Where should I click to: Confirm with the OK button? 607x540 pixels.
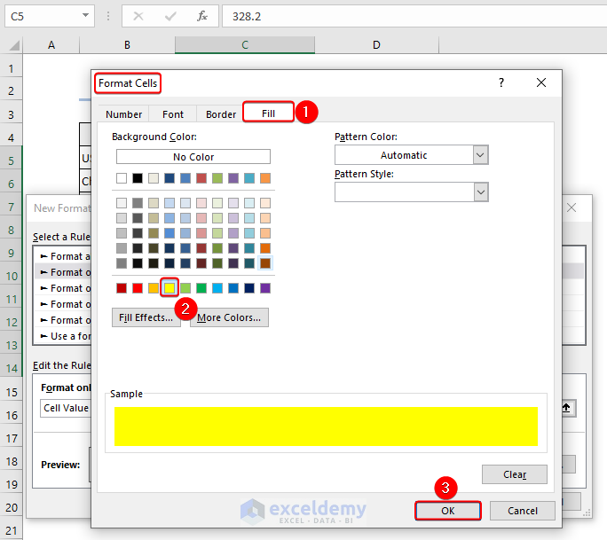point(448,511)
